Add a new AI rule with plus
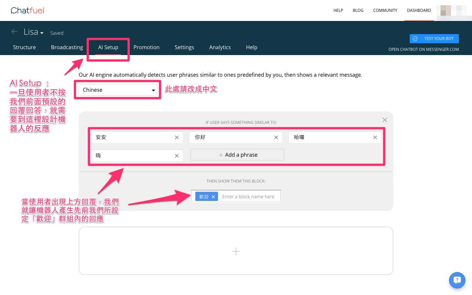This screenshot has height=295, width=472. pos(236,251)
